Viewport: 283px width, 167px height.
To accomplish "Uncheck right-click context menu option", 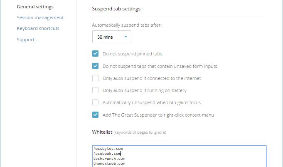I will point(96,115).
